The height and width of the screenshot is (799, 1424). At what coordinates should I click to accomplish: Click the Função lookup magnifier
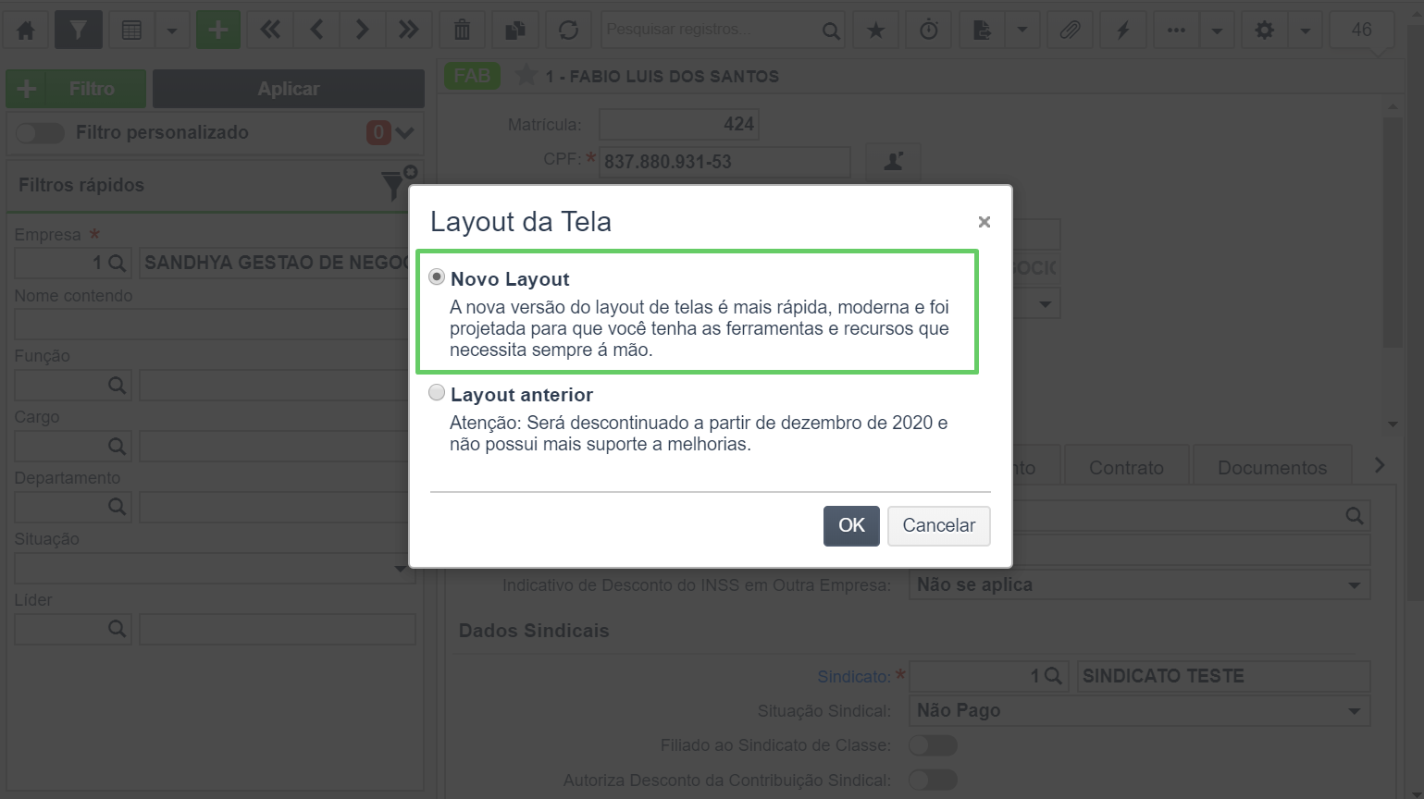(x=117, y=385)
